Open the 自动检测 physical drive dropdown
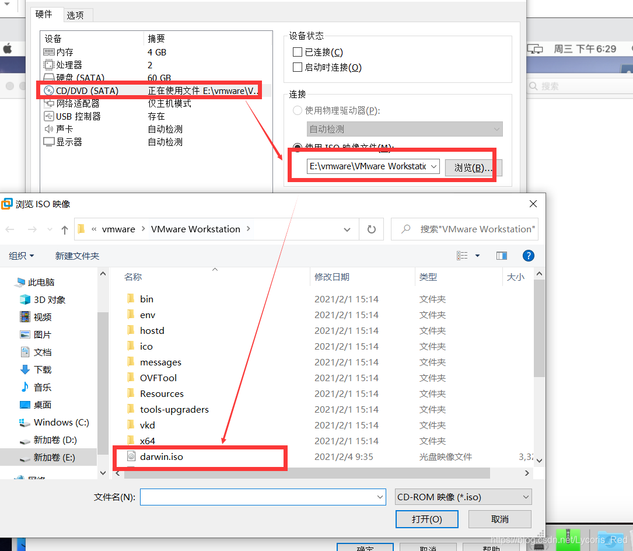The width and height of the screenshot is (633, 551). (404, 129)
